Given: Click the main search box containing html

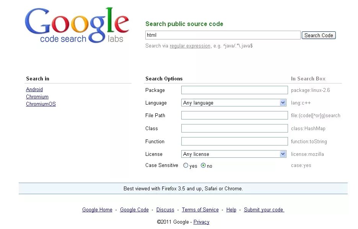Looking at the screenshot, I should [x=223, y=35].
